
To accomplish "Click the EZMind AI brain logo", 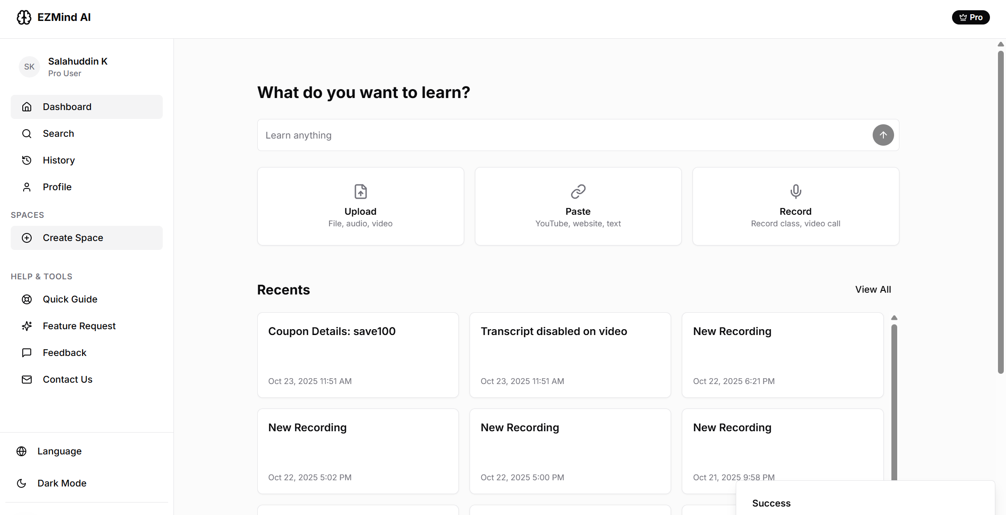I will 24,17.
